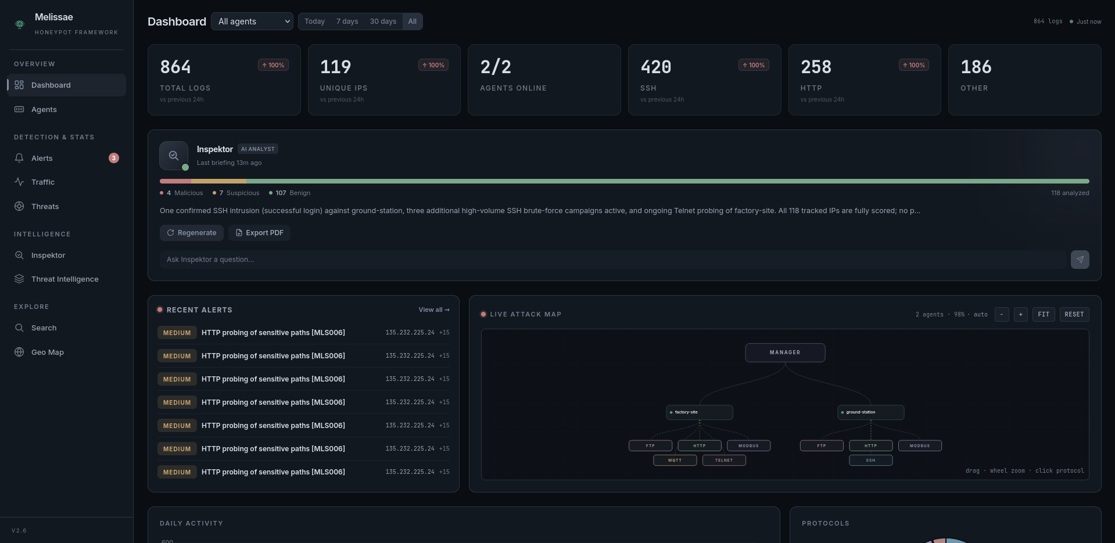Viewport: 1115px width, 543px height.
Task: Open the Alerts menu item
Action: [66, 158]
